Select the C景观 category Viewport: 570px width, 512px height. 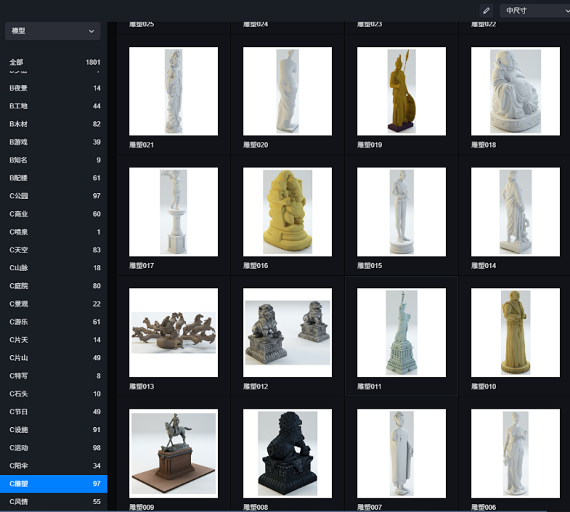pyautogui.click(x=54, y=304)
